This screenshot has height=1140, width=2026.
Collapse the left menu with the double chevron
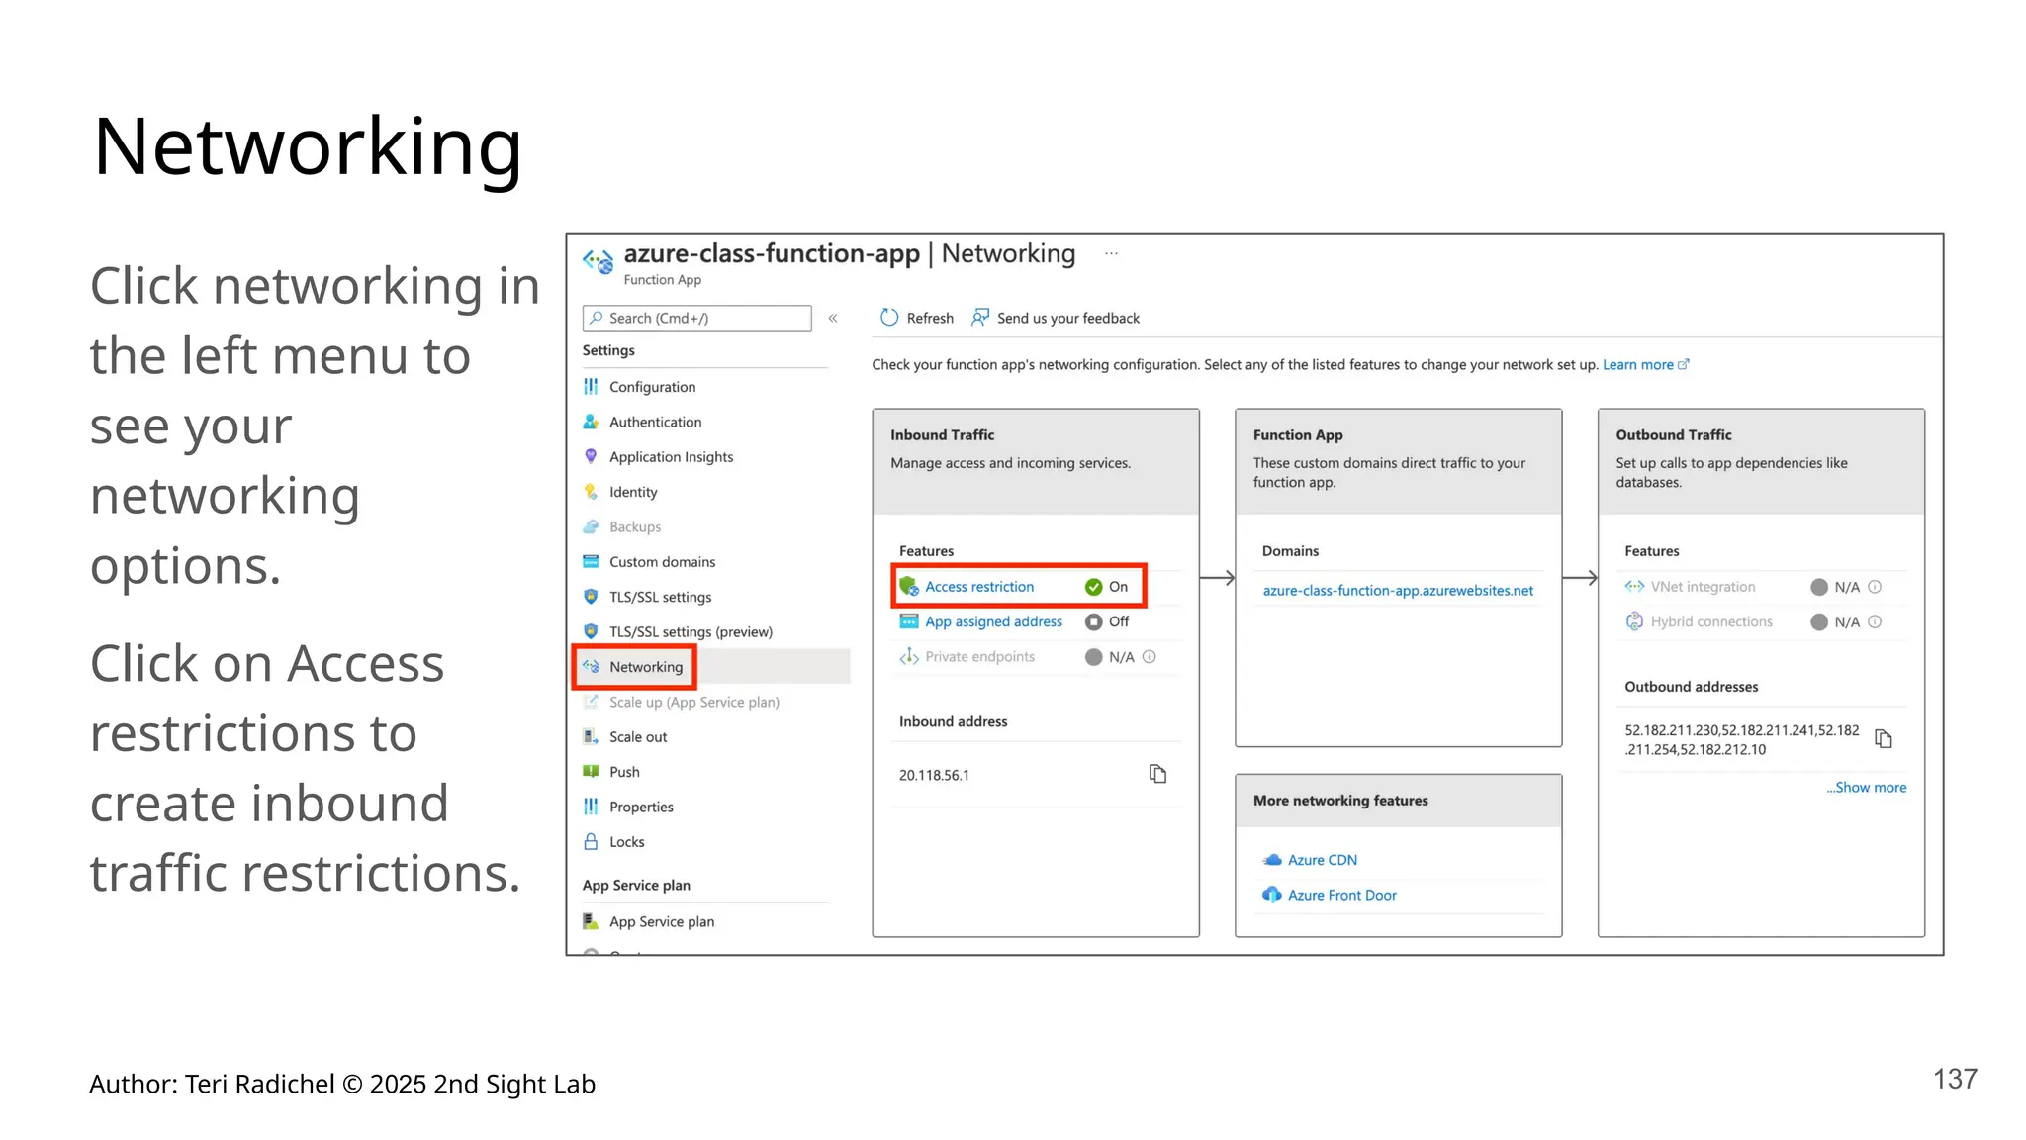[x=833, y=318]
